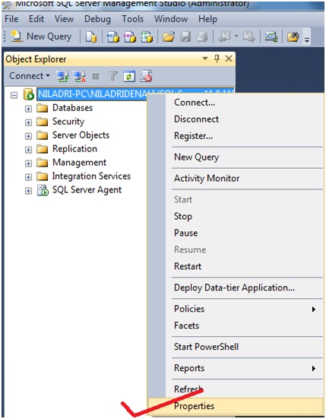Choose Pause in the context menu
Viewport: 326px width, 419px height.
coord(235,233)
